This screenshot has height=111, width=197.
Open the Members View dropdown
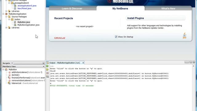(x=43, y=67)
